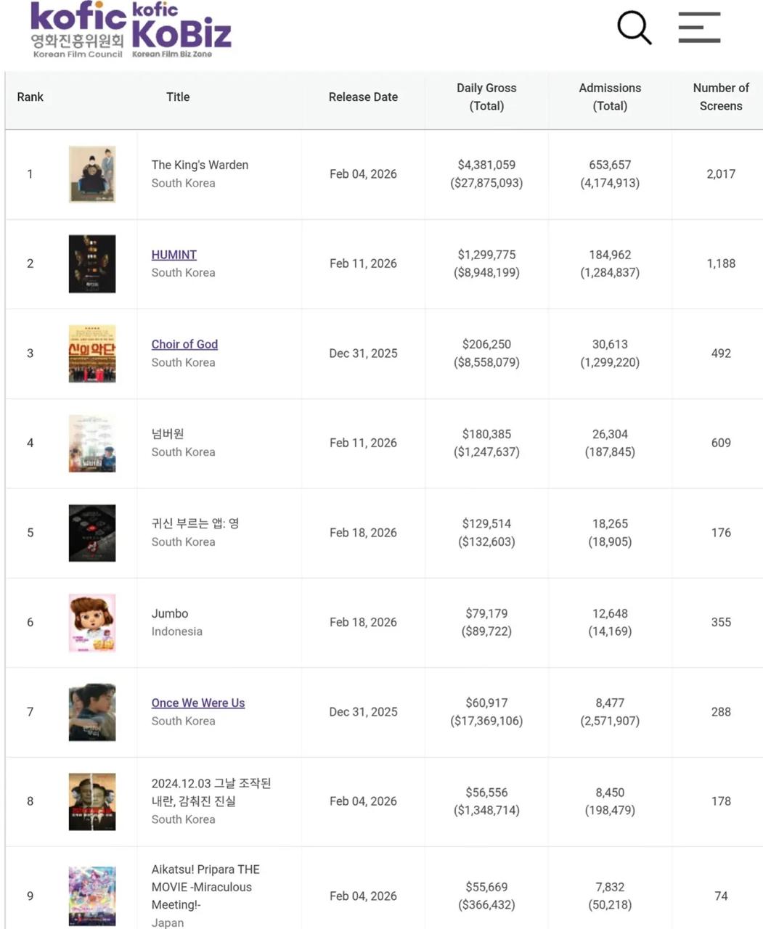Open the Choir of God movie page
The image size is (763, 929).
coord(184,344)
